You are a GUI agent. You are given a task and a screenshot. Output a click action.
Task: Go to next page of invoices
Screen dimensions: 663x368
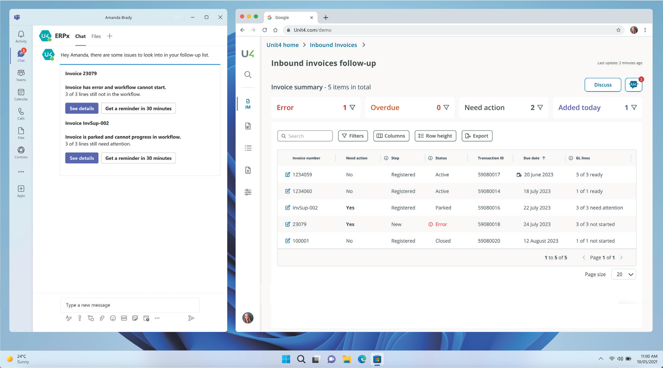click(x=621, y=257)
